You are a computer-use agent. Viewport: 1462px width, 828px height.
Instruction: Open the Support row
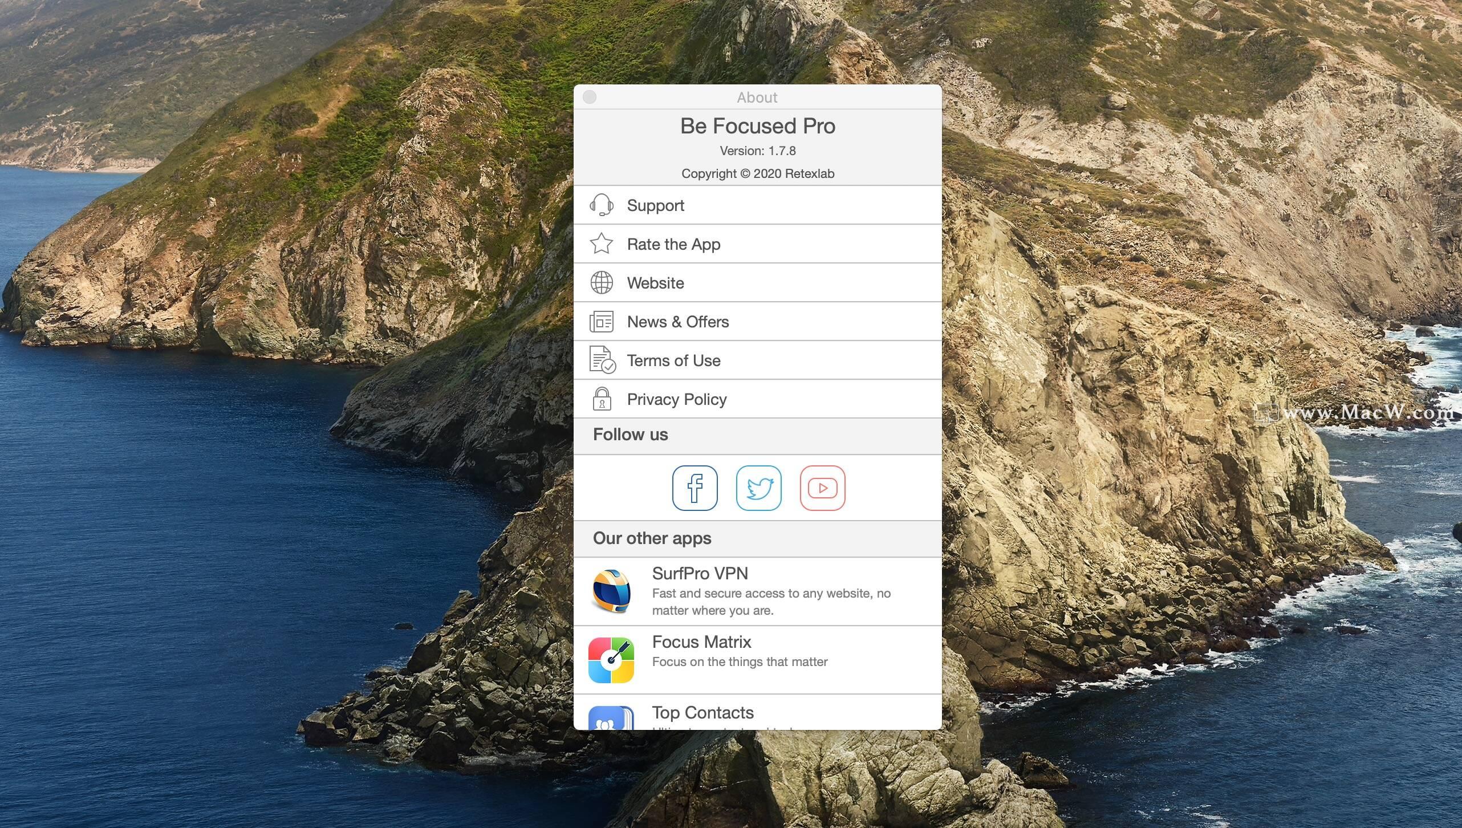click(758, 205)
